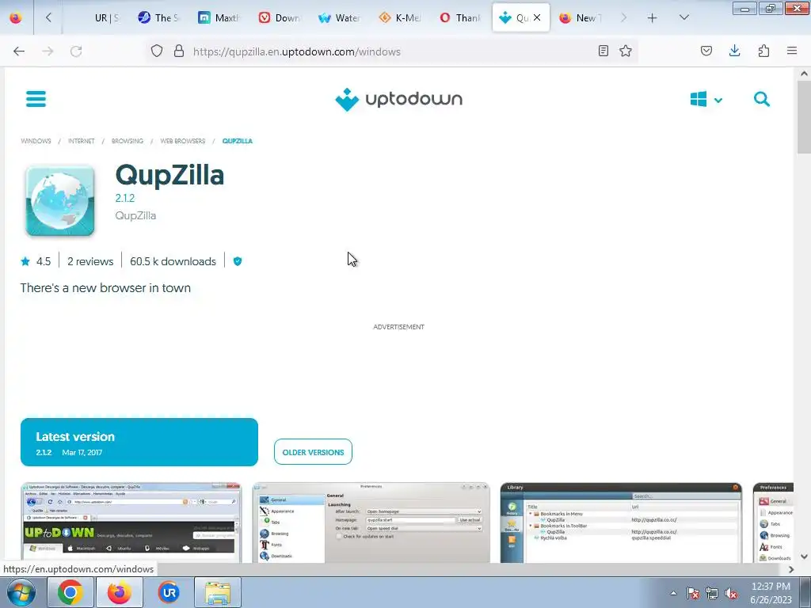The image size is (811, 608).
Task: Expand the list all tabs chevron
Action: tap(683, 17)
